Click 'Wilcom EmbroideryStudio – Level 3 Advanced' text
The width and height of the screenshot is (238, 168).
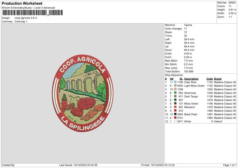pos(28,8)
